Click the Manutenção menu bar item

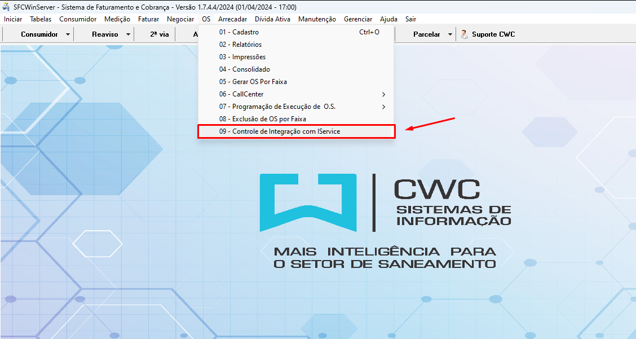317,19
